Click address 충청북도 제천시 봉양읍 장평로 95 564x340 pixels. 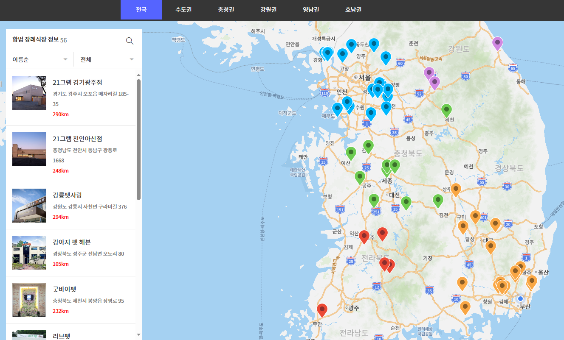88,301
